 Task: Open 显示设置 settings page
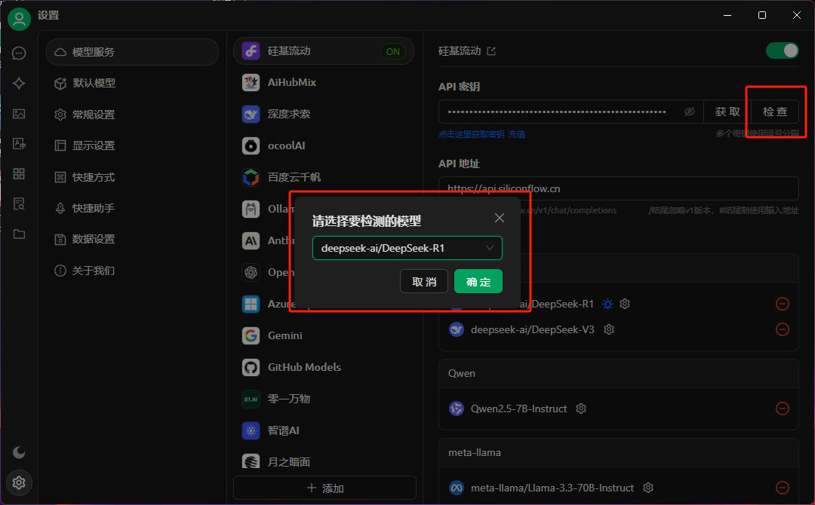133,145
